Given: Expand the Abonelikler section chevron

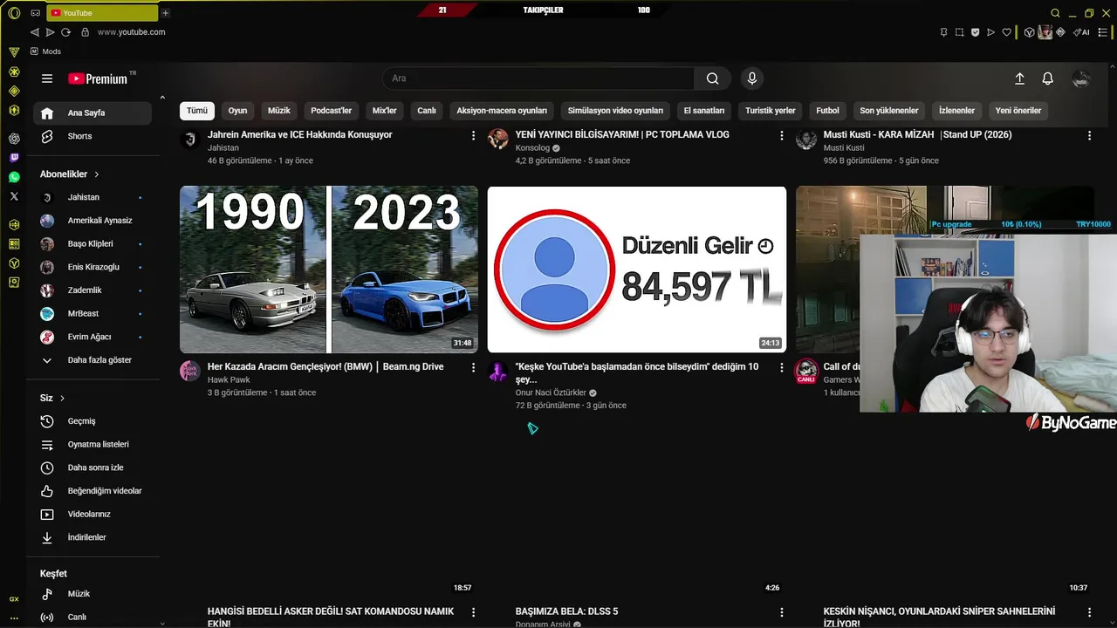Looking at the screenshot, I should tap(97, 174).
